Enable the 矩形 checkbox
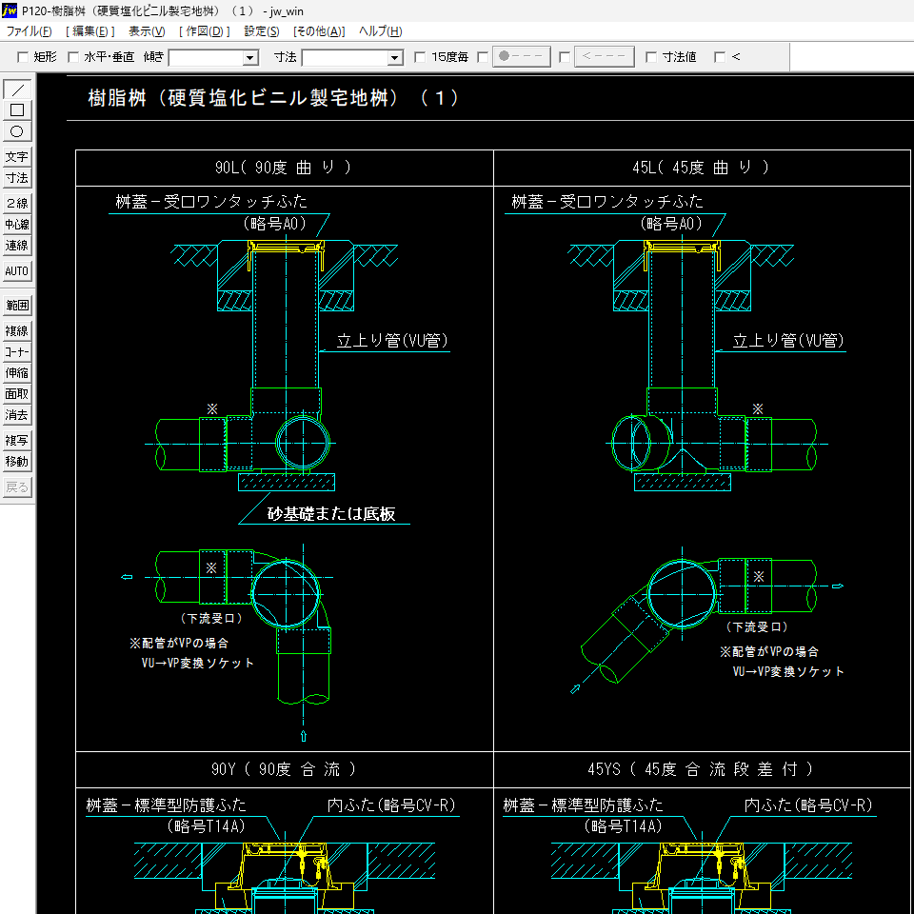The width and height of the screenshot is (914, 914). tap(24, 57)
